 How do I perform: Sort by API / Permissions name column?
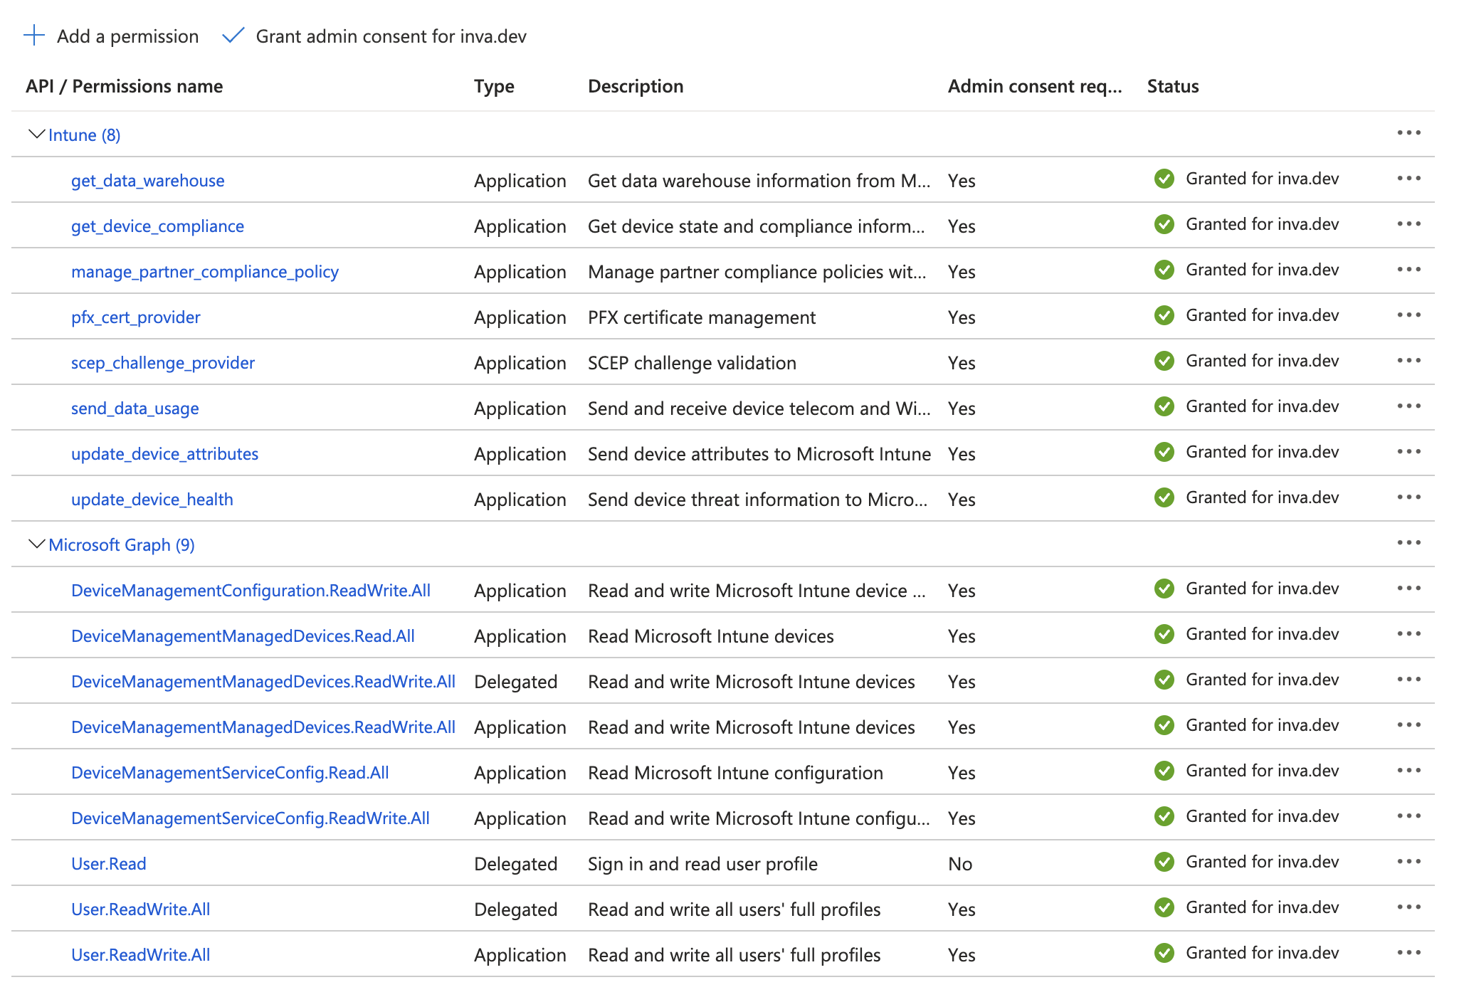point(124,86)
